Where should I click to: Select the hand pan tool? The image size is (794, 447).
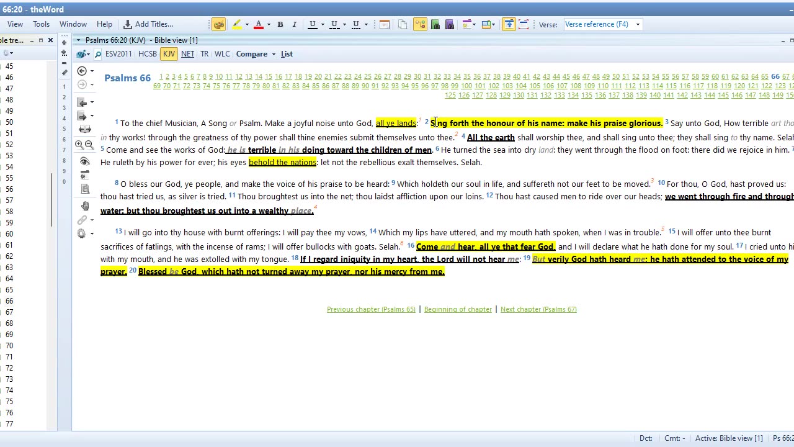point(84,205)
